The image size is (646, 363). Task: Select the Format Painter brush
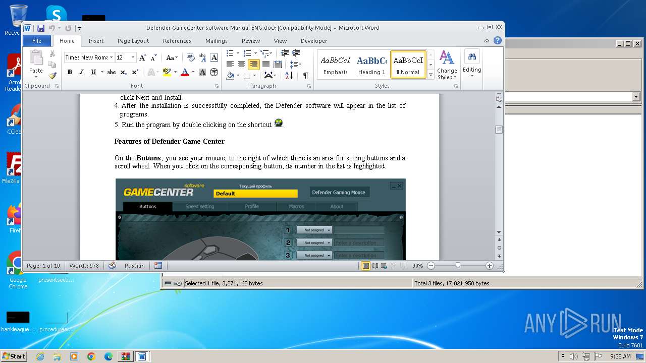coord(52,76)
